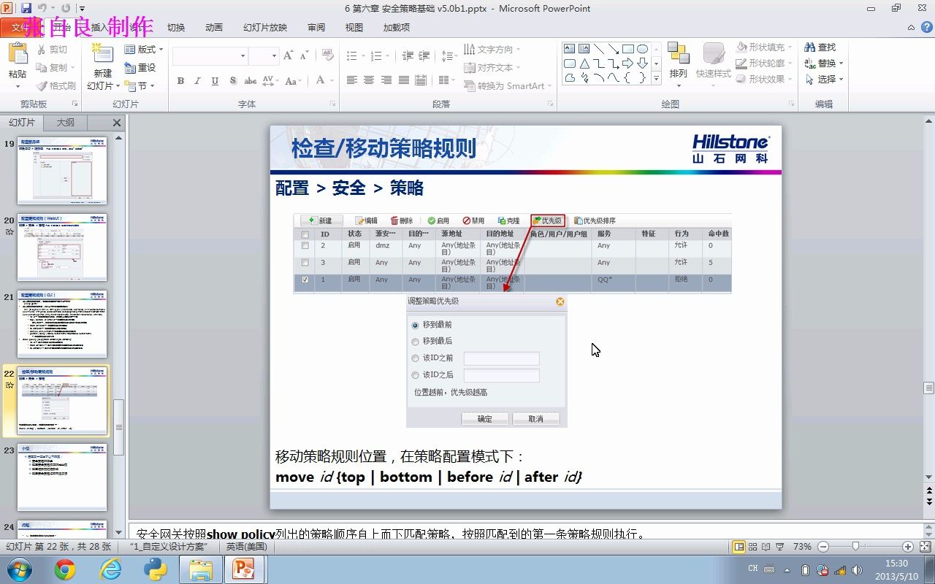The image size is (935, 584).
Task: Open the Transitions (切换) ribbon tab
Action: 176,27
